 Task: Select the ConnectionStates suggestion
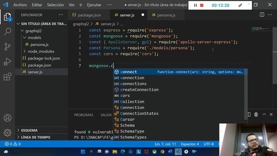[179, 114]
